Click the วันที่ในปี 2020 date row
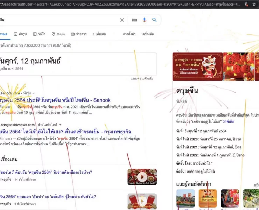Screen dimensions: 259x210 coord(209,139)
